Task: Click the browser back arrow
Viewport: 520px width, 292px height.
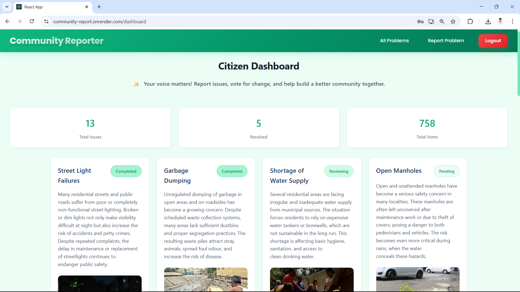Action: (8, 21)
